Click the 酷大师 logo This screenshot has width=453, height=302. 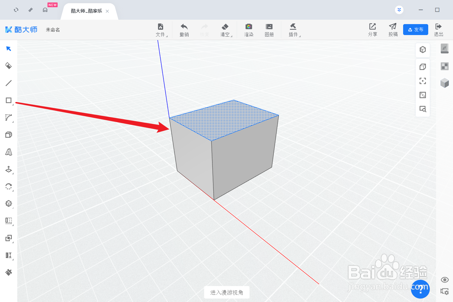pyautogui.click(x=21, y=30)
